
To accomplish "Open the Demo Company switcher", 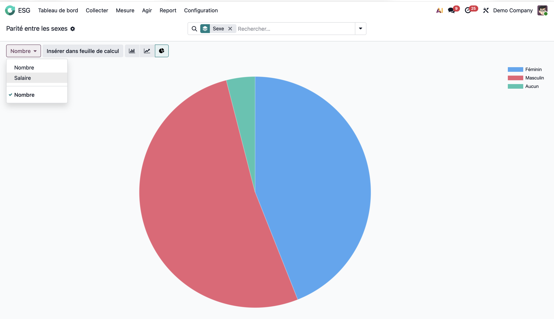I will point(513,10).
